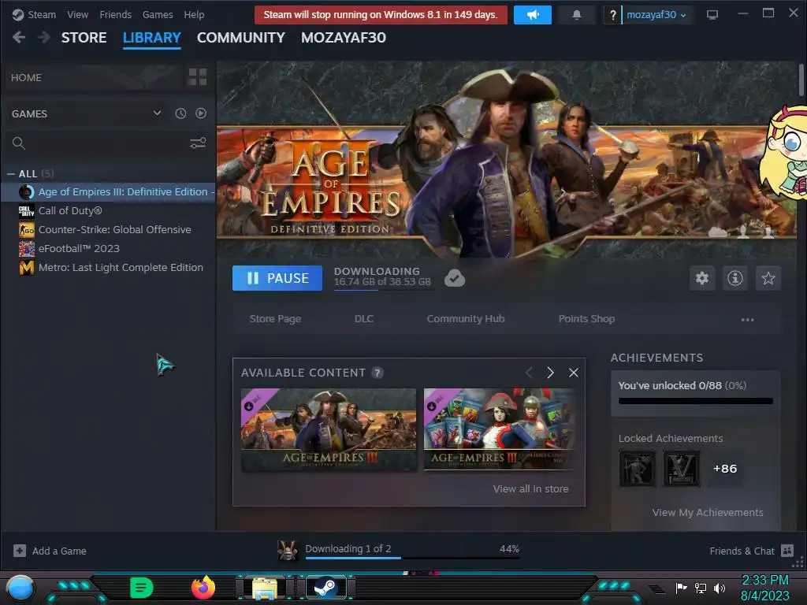The height and width of the screenshot is (605, 807).
Task: Open the notifications bell
Action: [576, 15]
